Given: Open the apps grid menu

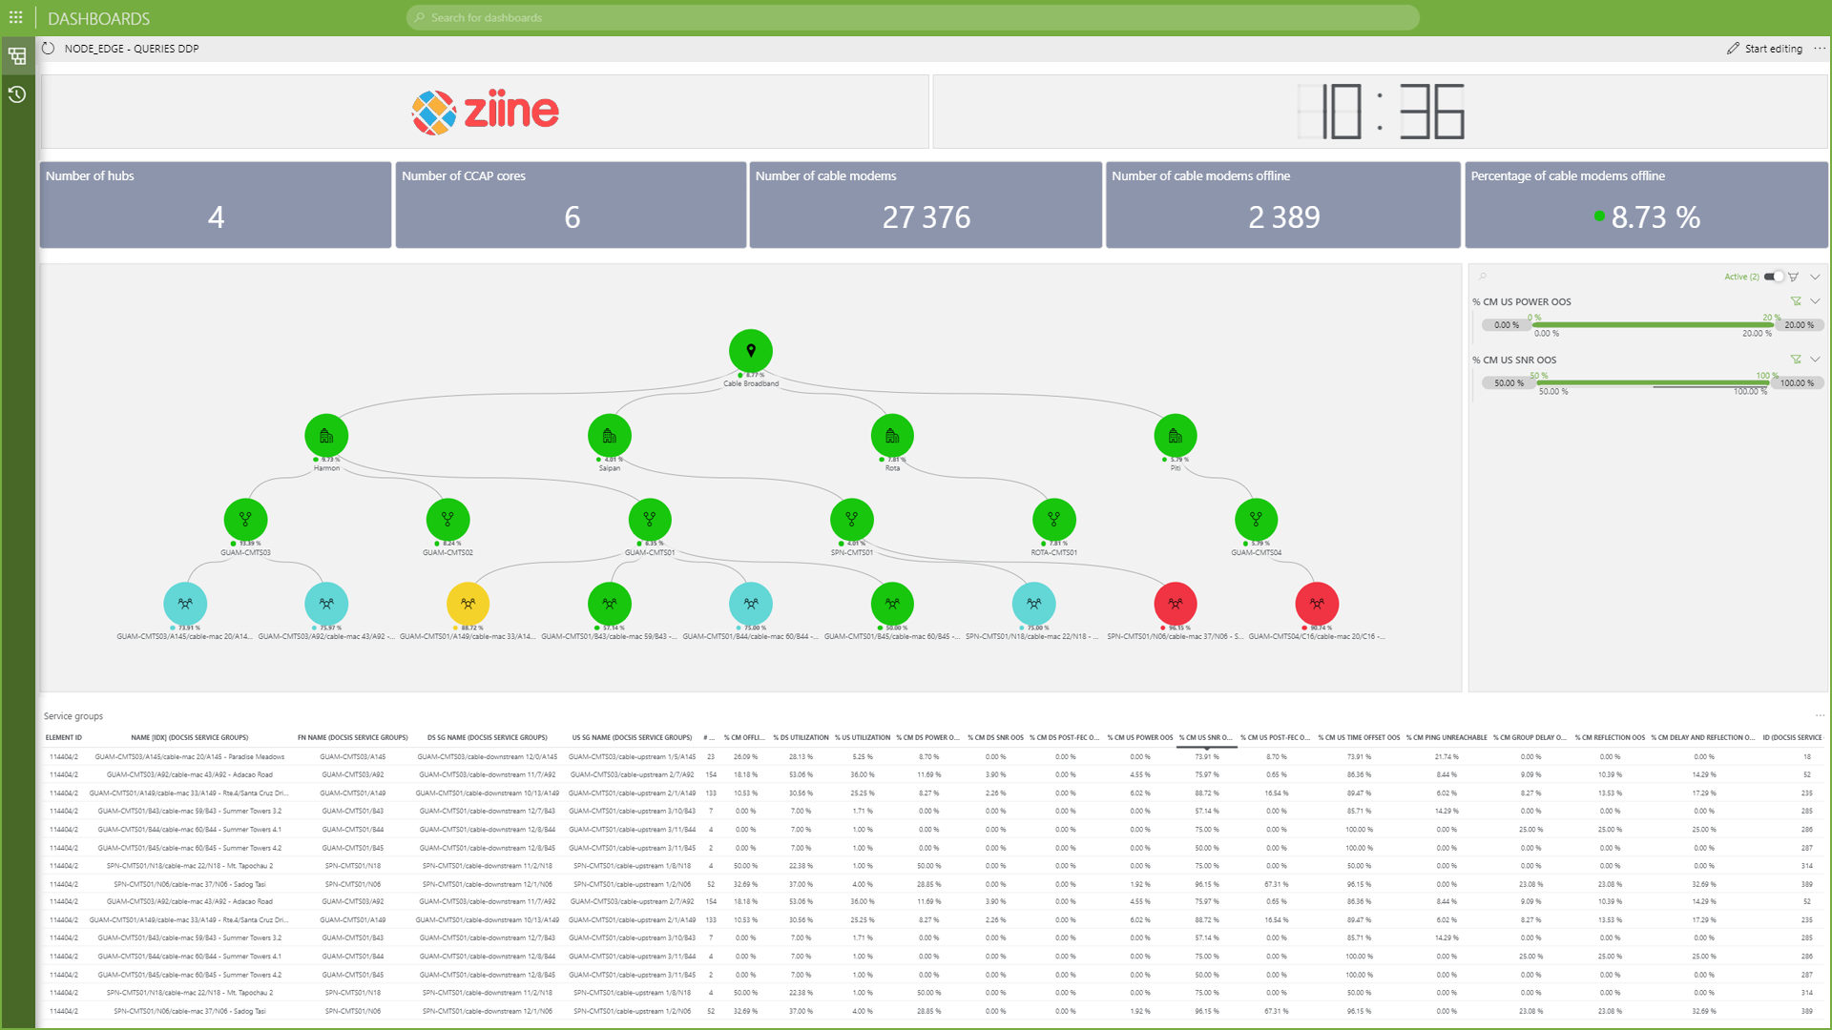Looking at the screenshot, I should click(x=16, y=17).
